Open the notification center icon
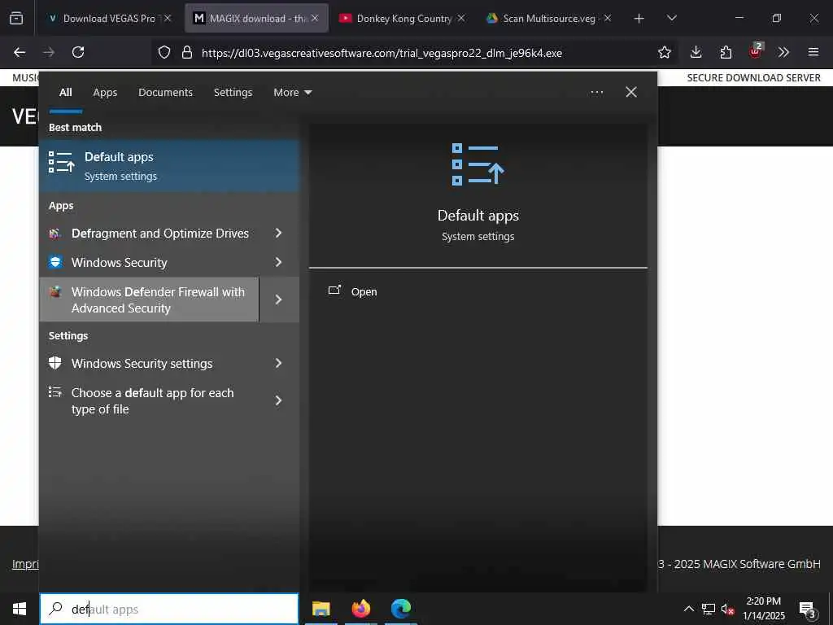This screenshot has width=833, height=625. 807,609
